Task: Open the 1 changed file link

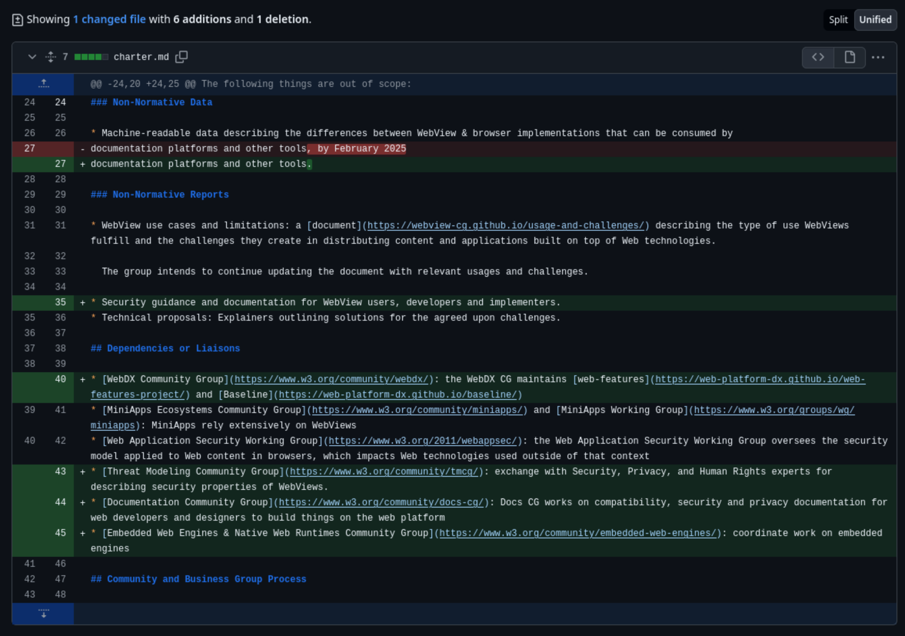Action: [109, 19]
